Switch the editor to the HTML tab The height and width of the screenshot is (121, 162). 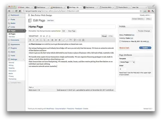click(x=110, y=36)
